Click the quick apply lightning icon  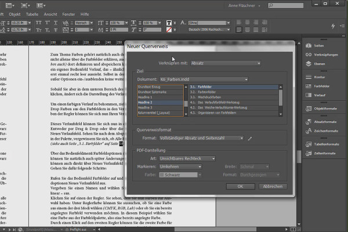[333, 26]
